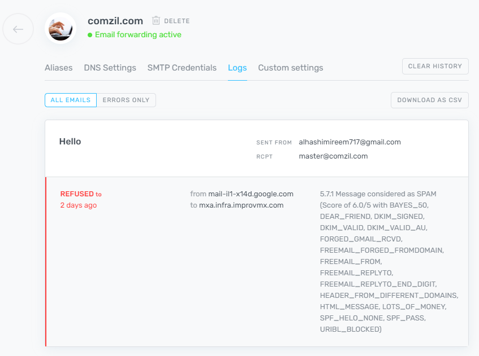This screenshot has width=479, height=356.
Task: Filter logs to errors only
Action: tap(126, 100)
